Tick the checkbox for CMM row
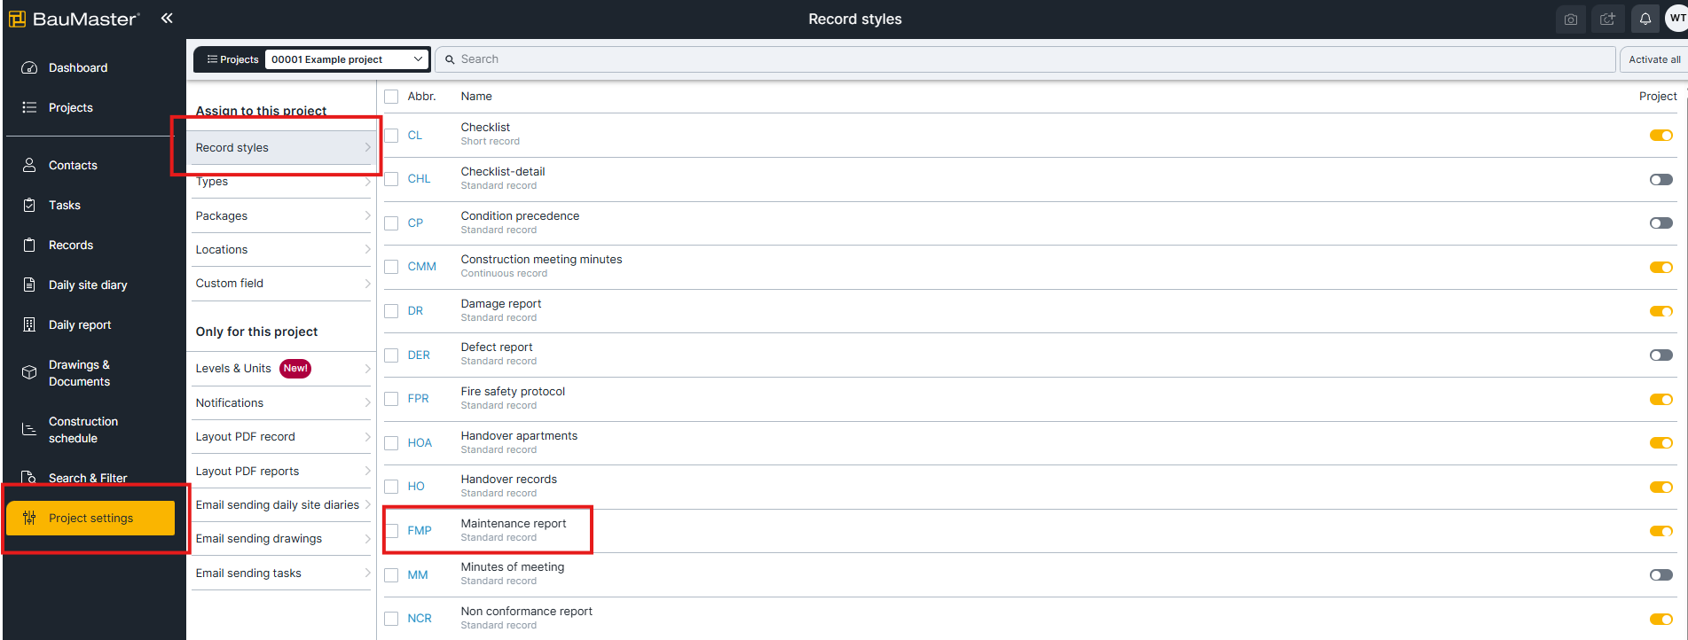The width and height of the screenshot is (1688, 640). [x=391, y=267]
